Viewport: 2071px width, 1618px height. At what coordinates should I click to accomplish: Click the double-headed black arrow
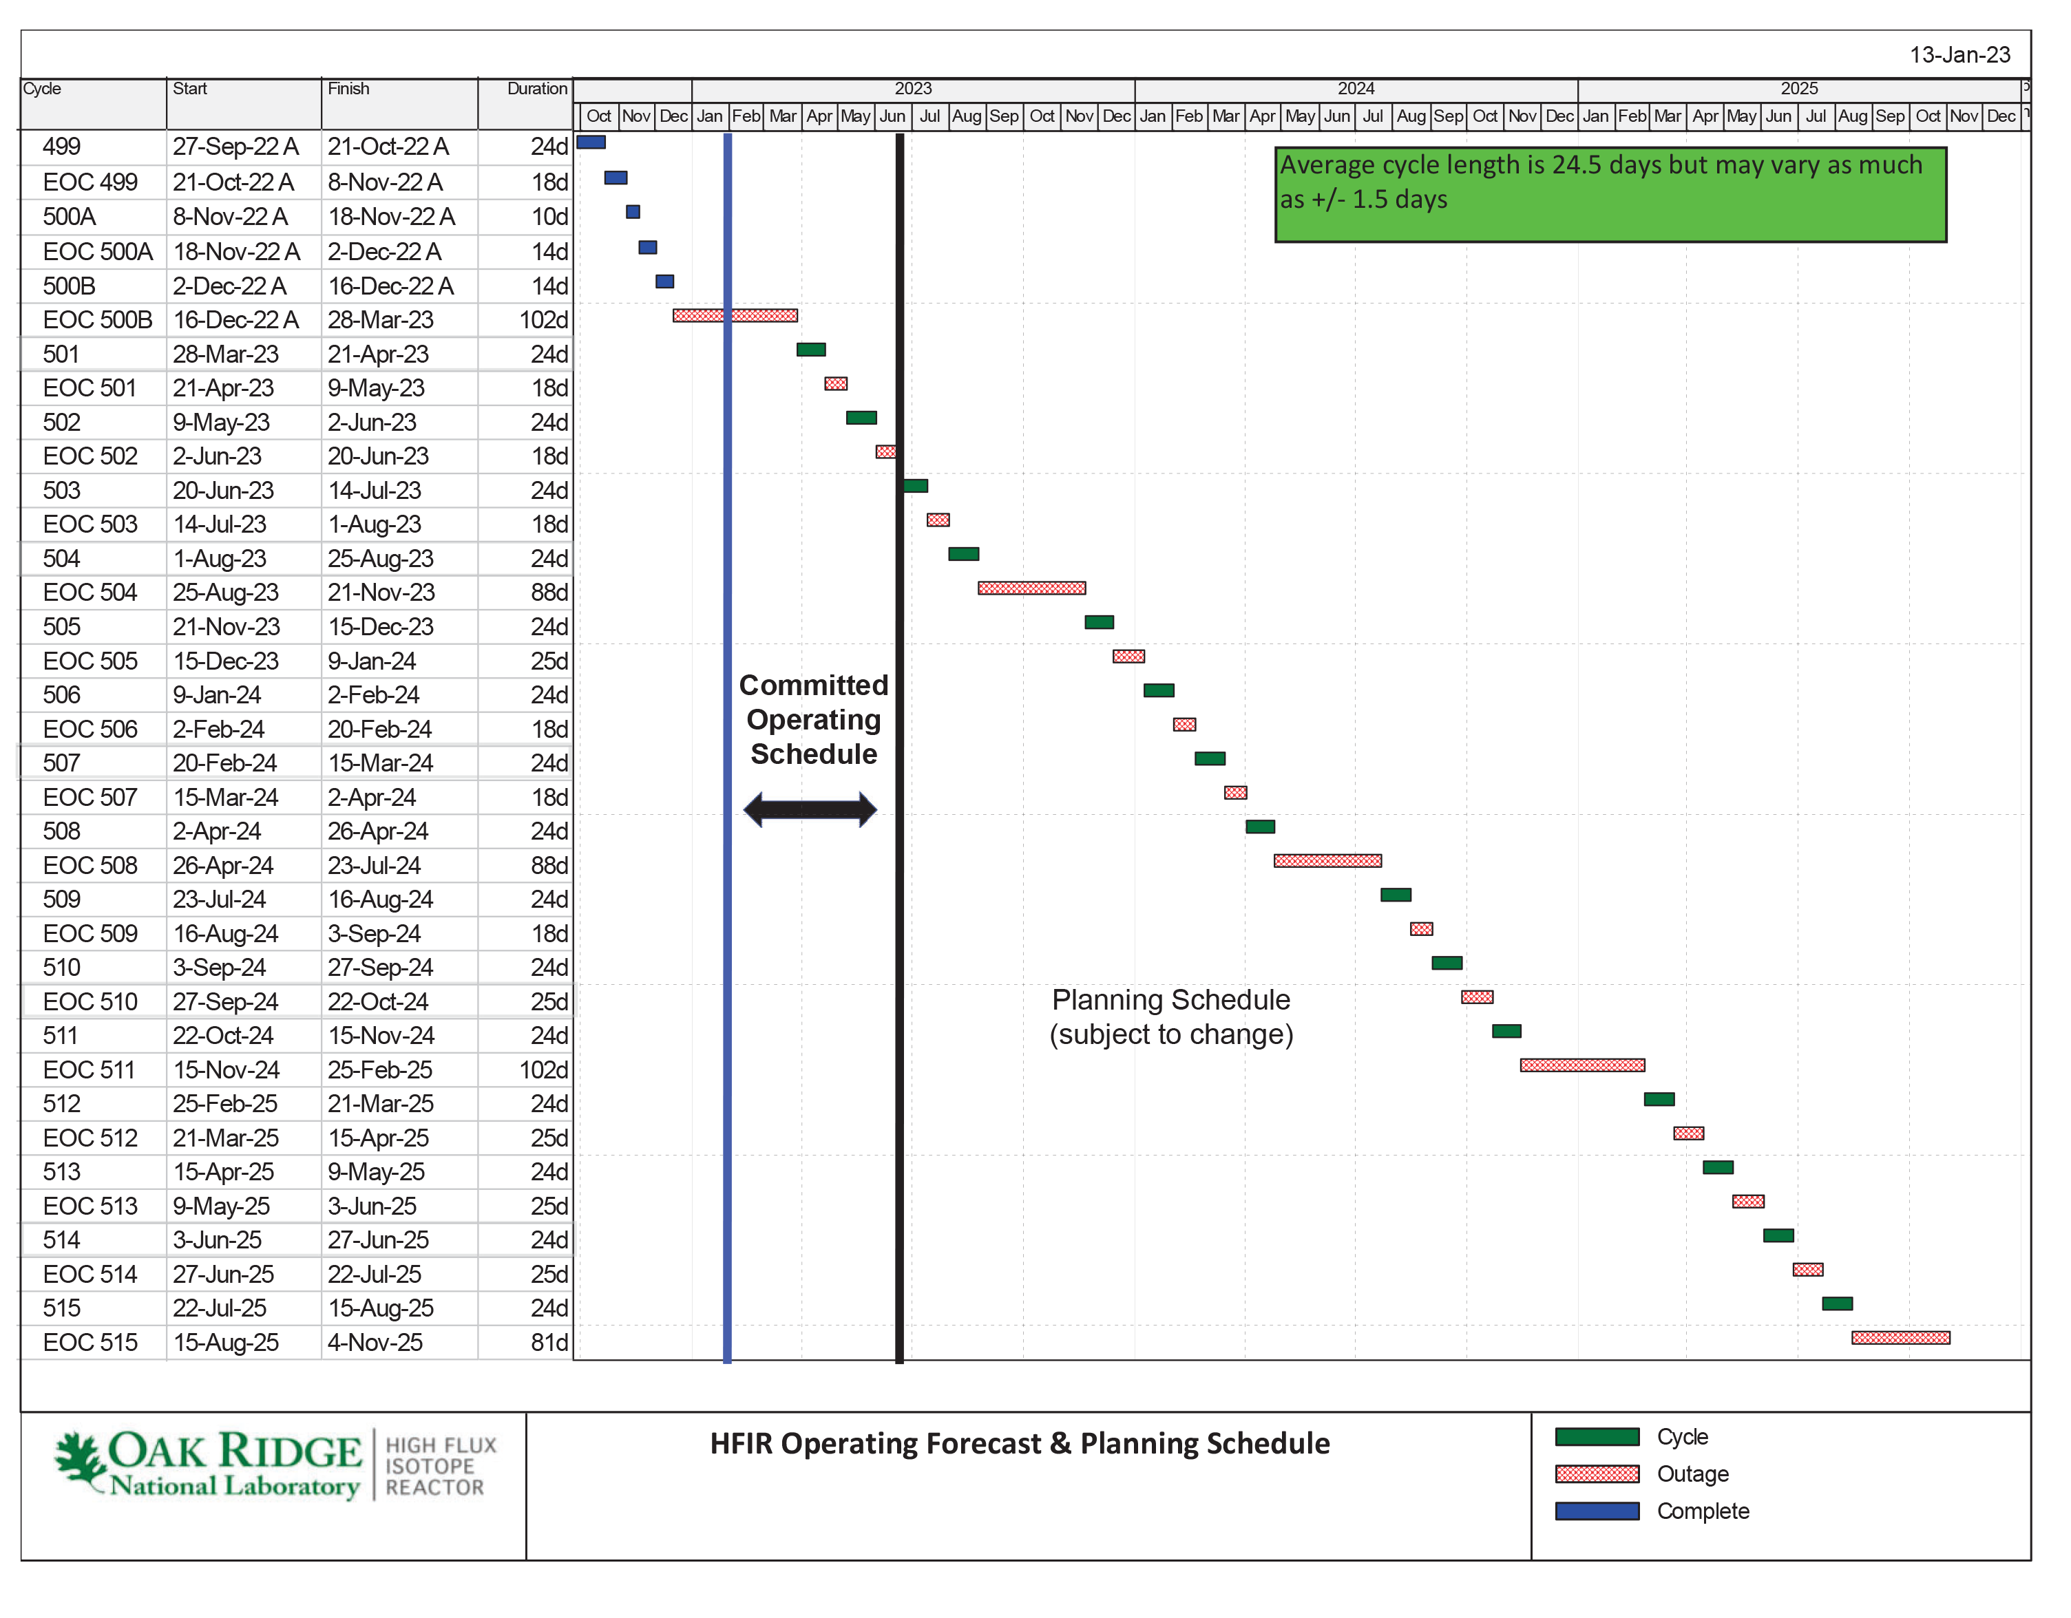tap(810, 809)
